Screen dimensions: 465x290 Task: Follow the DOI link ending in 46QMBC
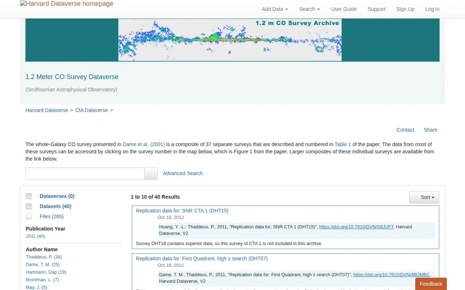click(392, 275)
